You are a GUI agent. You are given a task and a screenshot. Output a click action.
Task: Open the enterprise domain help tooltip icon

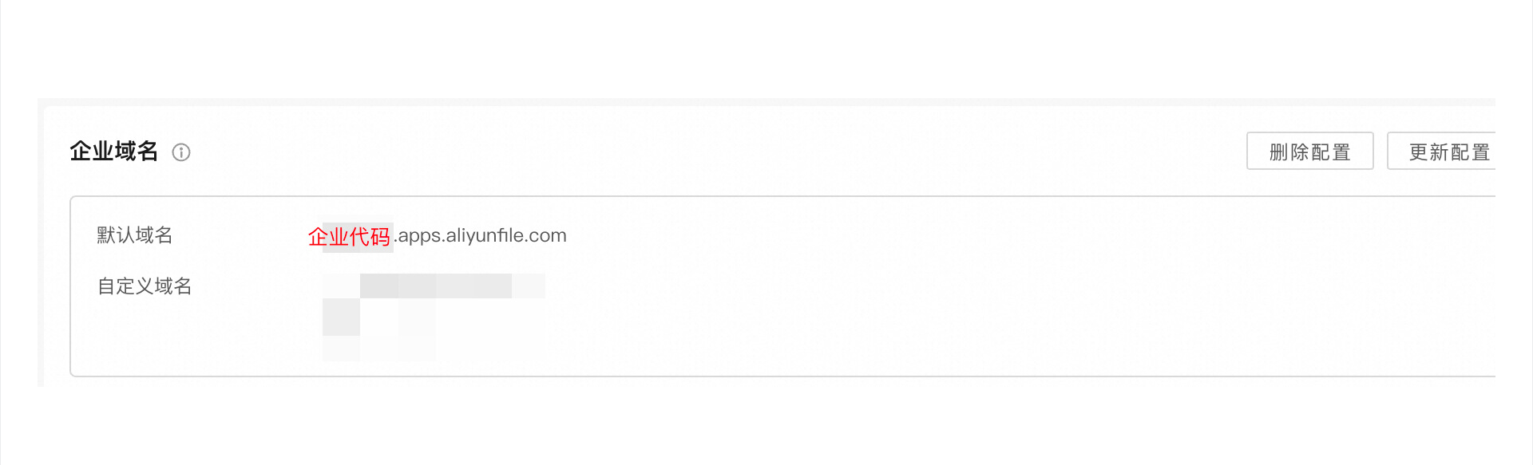pos(181,152)
